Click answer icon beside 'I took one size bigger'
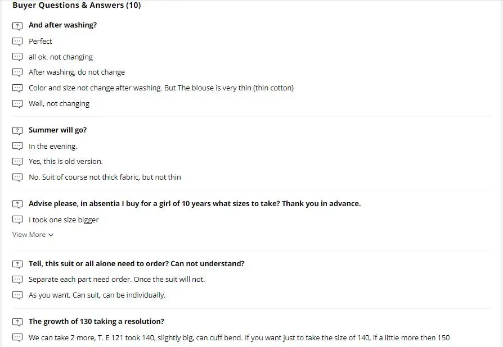Image resolution: width=503 pixels, height=347 pixels. 17,220
